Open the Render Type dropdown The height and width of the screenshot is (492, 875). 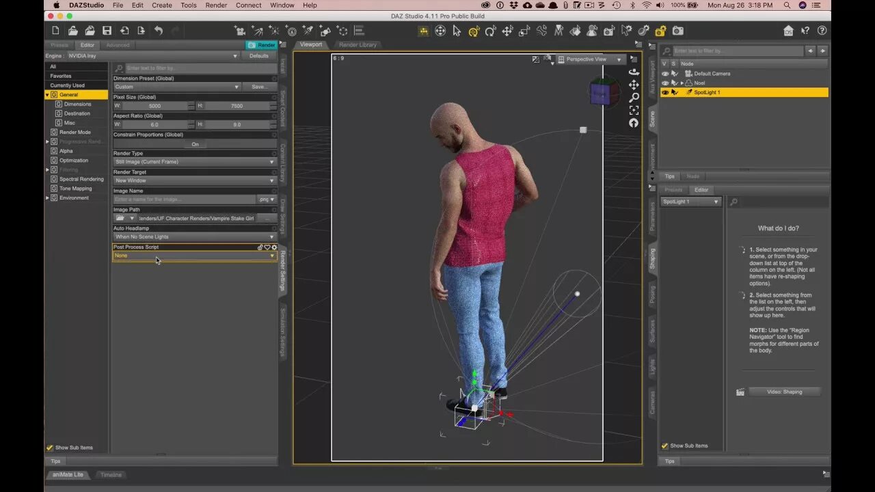tap(195, 162)
